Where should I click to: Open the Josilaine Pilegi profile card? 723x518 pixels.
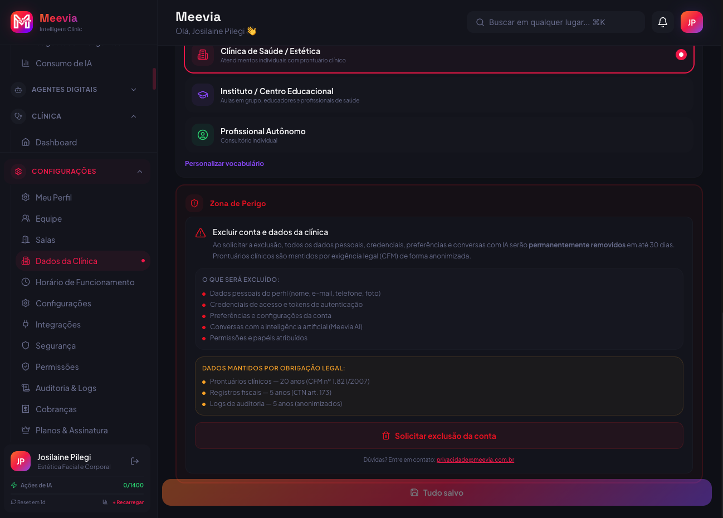pos(77,461)
